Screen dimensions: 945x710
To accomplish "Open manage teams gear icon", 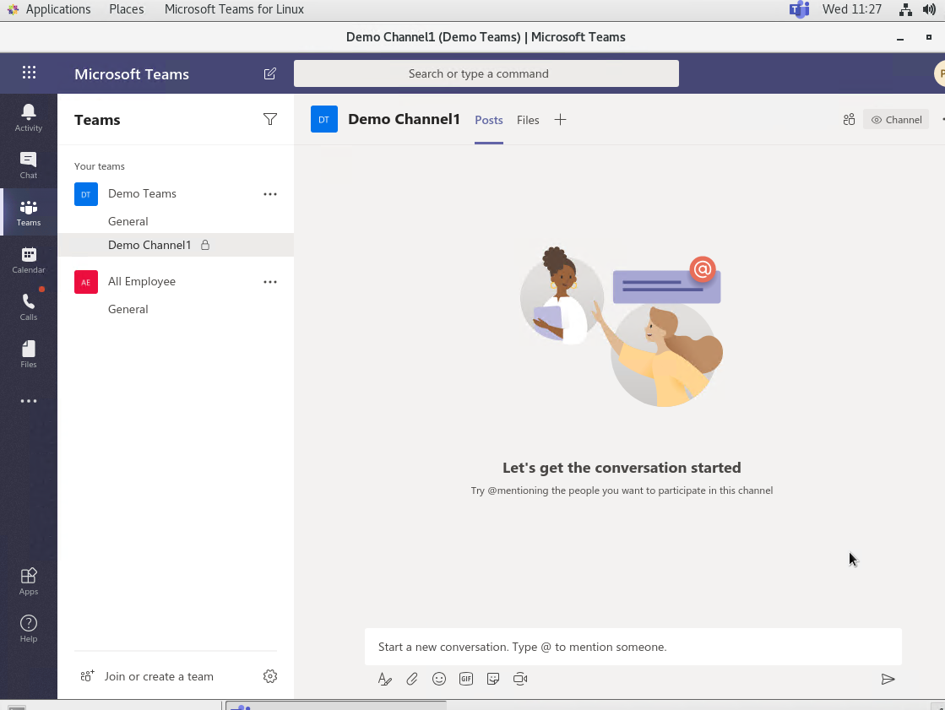I will (270, 676).
